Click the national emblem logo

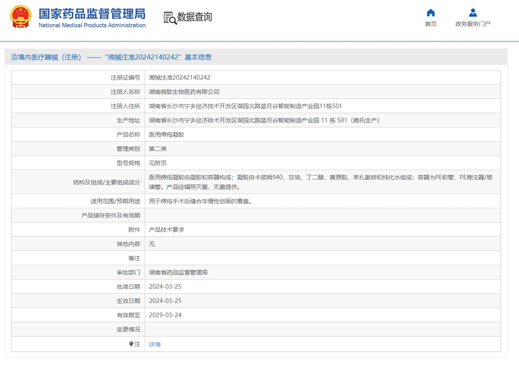(x=21, y=17)
